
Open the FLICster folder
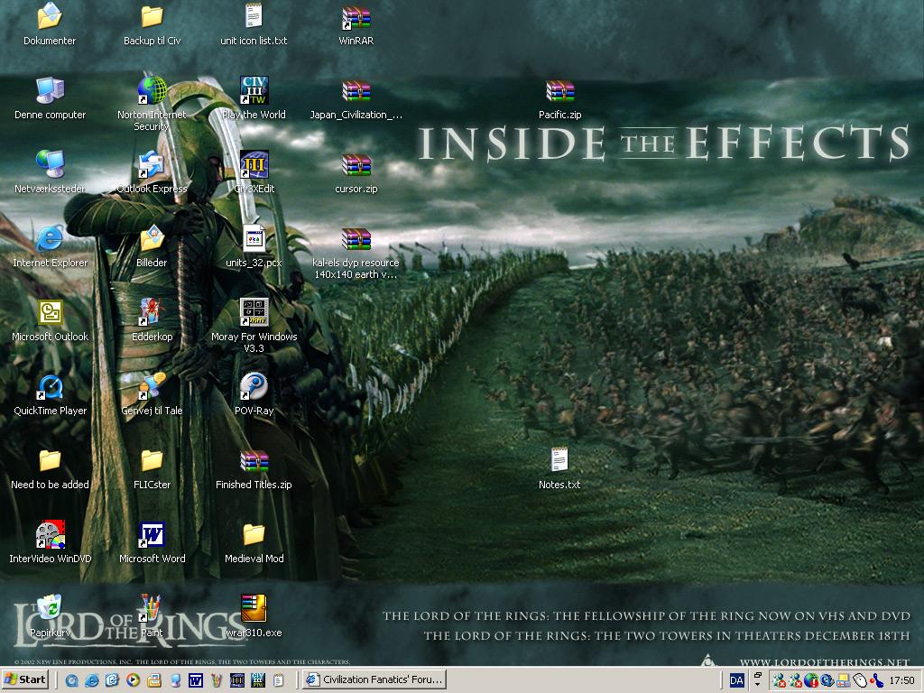[x=152, y=461]
